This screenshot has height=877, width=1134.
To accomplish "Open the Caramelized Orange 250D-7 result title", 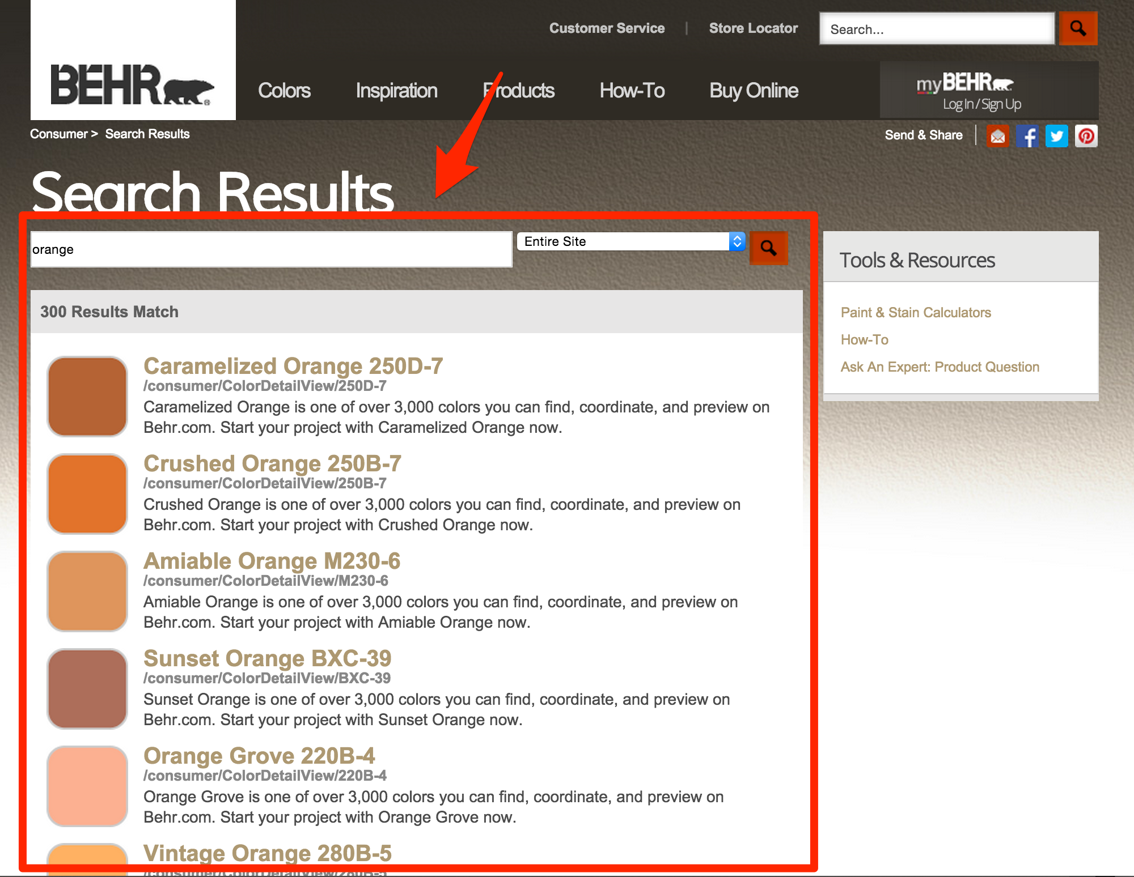I will click(x=293, y=366).
